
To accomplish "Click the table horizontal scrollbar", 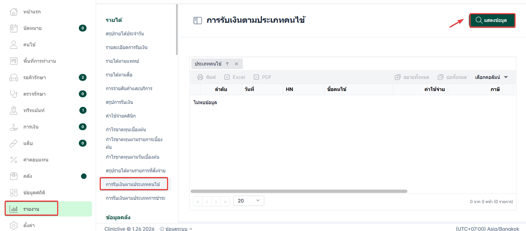I will click(299, 191).
